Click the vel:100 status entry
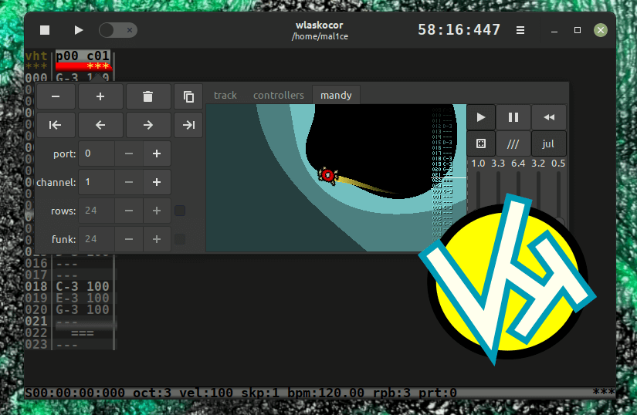 (206, 393)
